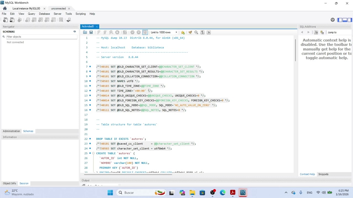This screenshot has width=353, height=198.
Task: Go forward in SQL Additions help
Action: (x=308, y=32)
